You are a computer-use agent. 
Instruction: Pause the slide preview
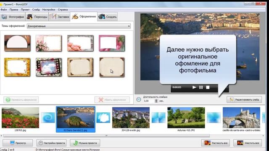click(201, 87)
